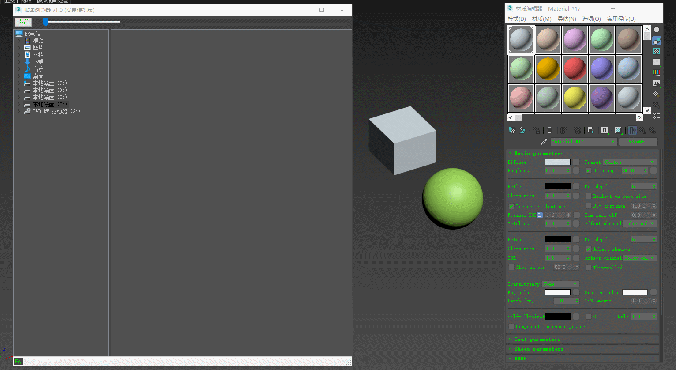Click the trash can Reset Material icon
This screenshot has width=676, height=370.
(549, 130)
